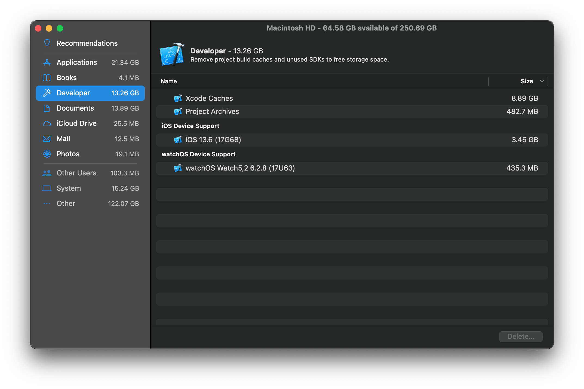Click the Mail envelope icon
This screenshot has width=584, height=389.
coord(47,139)
